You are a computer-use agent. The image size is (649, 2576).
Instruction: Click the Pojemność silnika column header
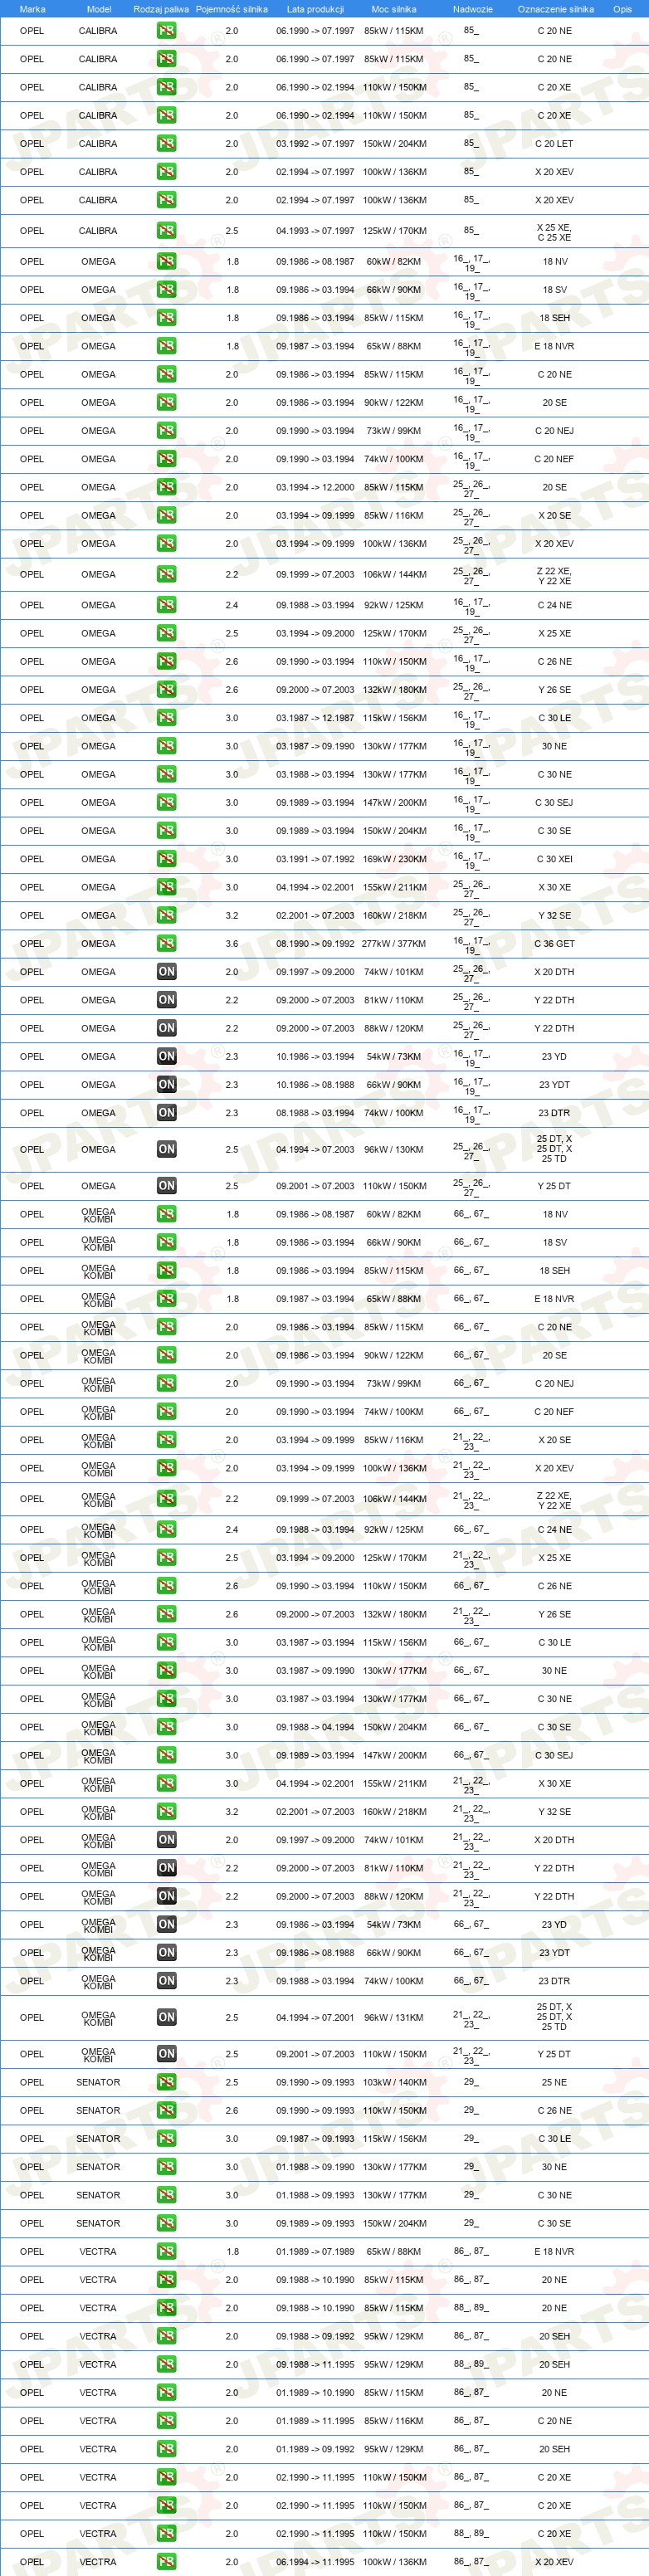click(x=231, y=9)
